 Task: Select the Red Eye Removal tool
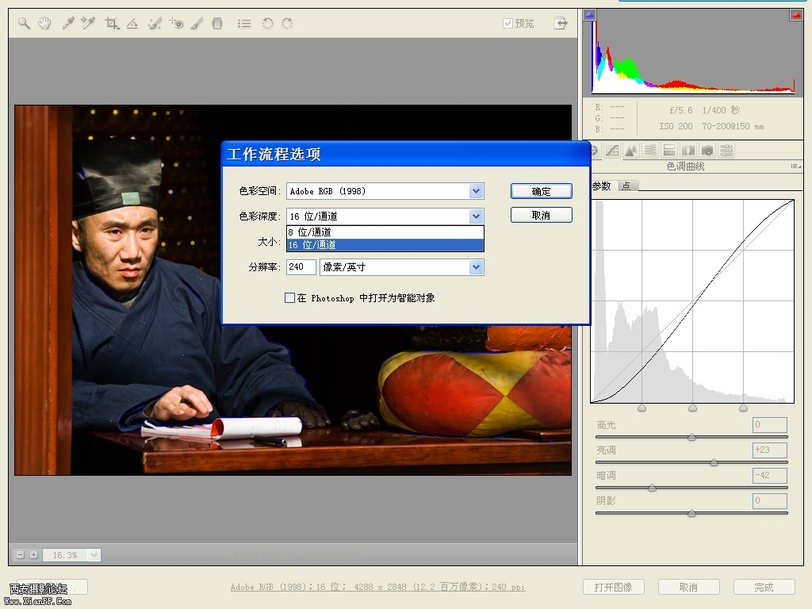pos(176,24)
